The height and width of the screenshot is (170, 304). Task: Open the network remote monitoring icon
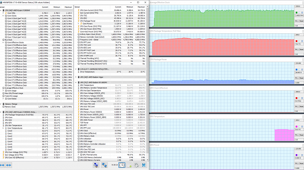(x=105, y=165)
